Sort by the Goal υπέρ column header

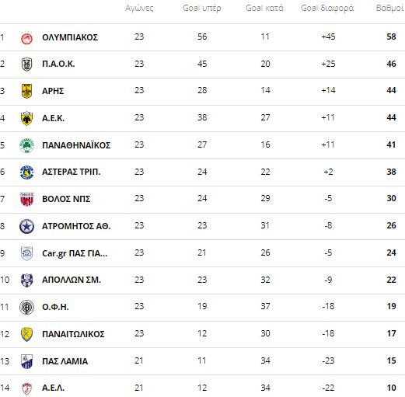click(202, 8)
